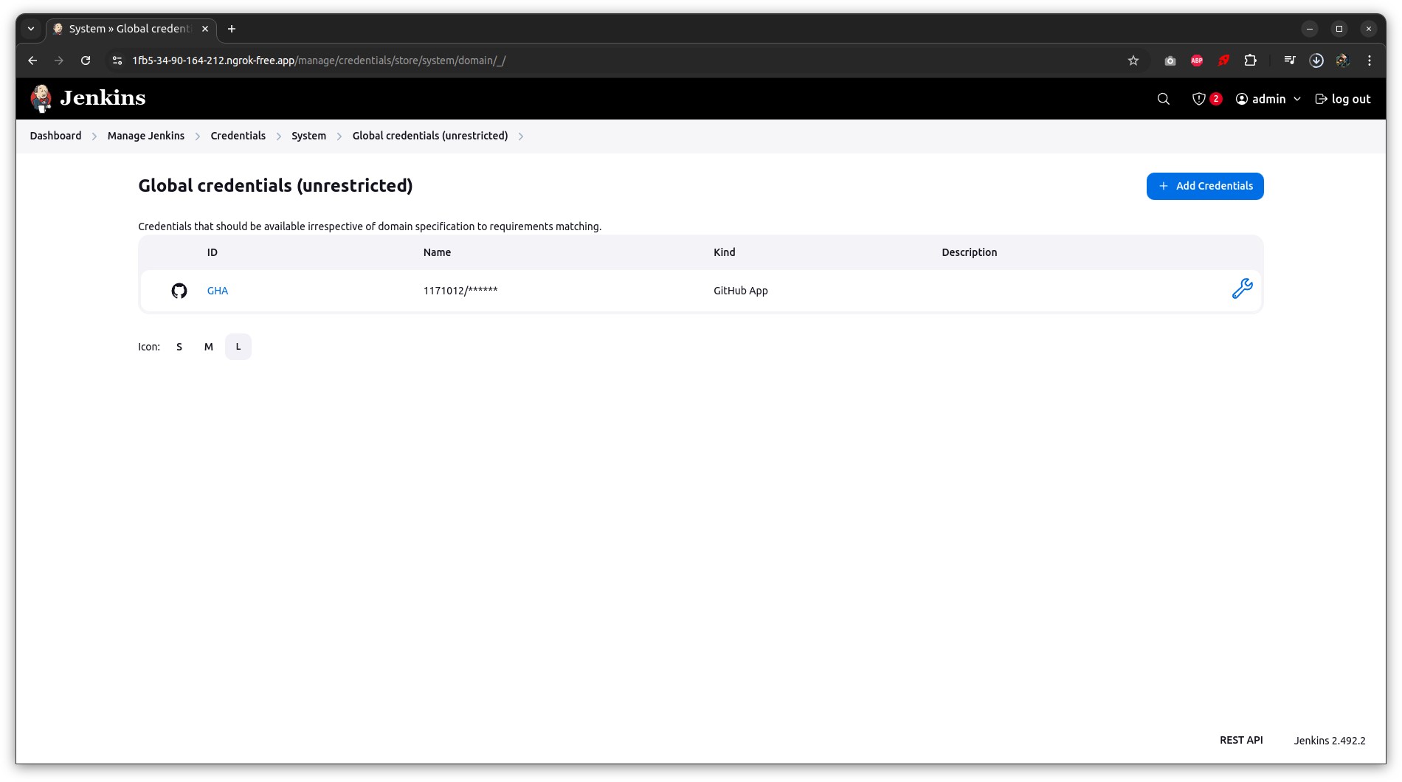Set icon size to M

(x=209, y=347)
